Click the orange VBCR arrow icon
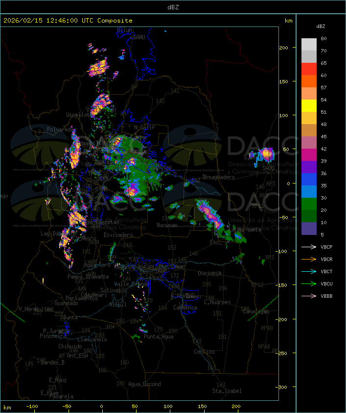 click(x=309, y=259)
